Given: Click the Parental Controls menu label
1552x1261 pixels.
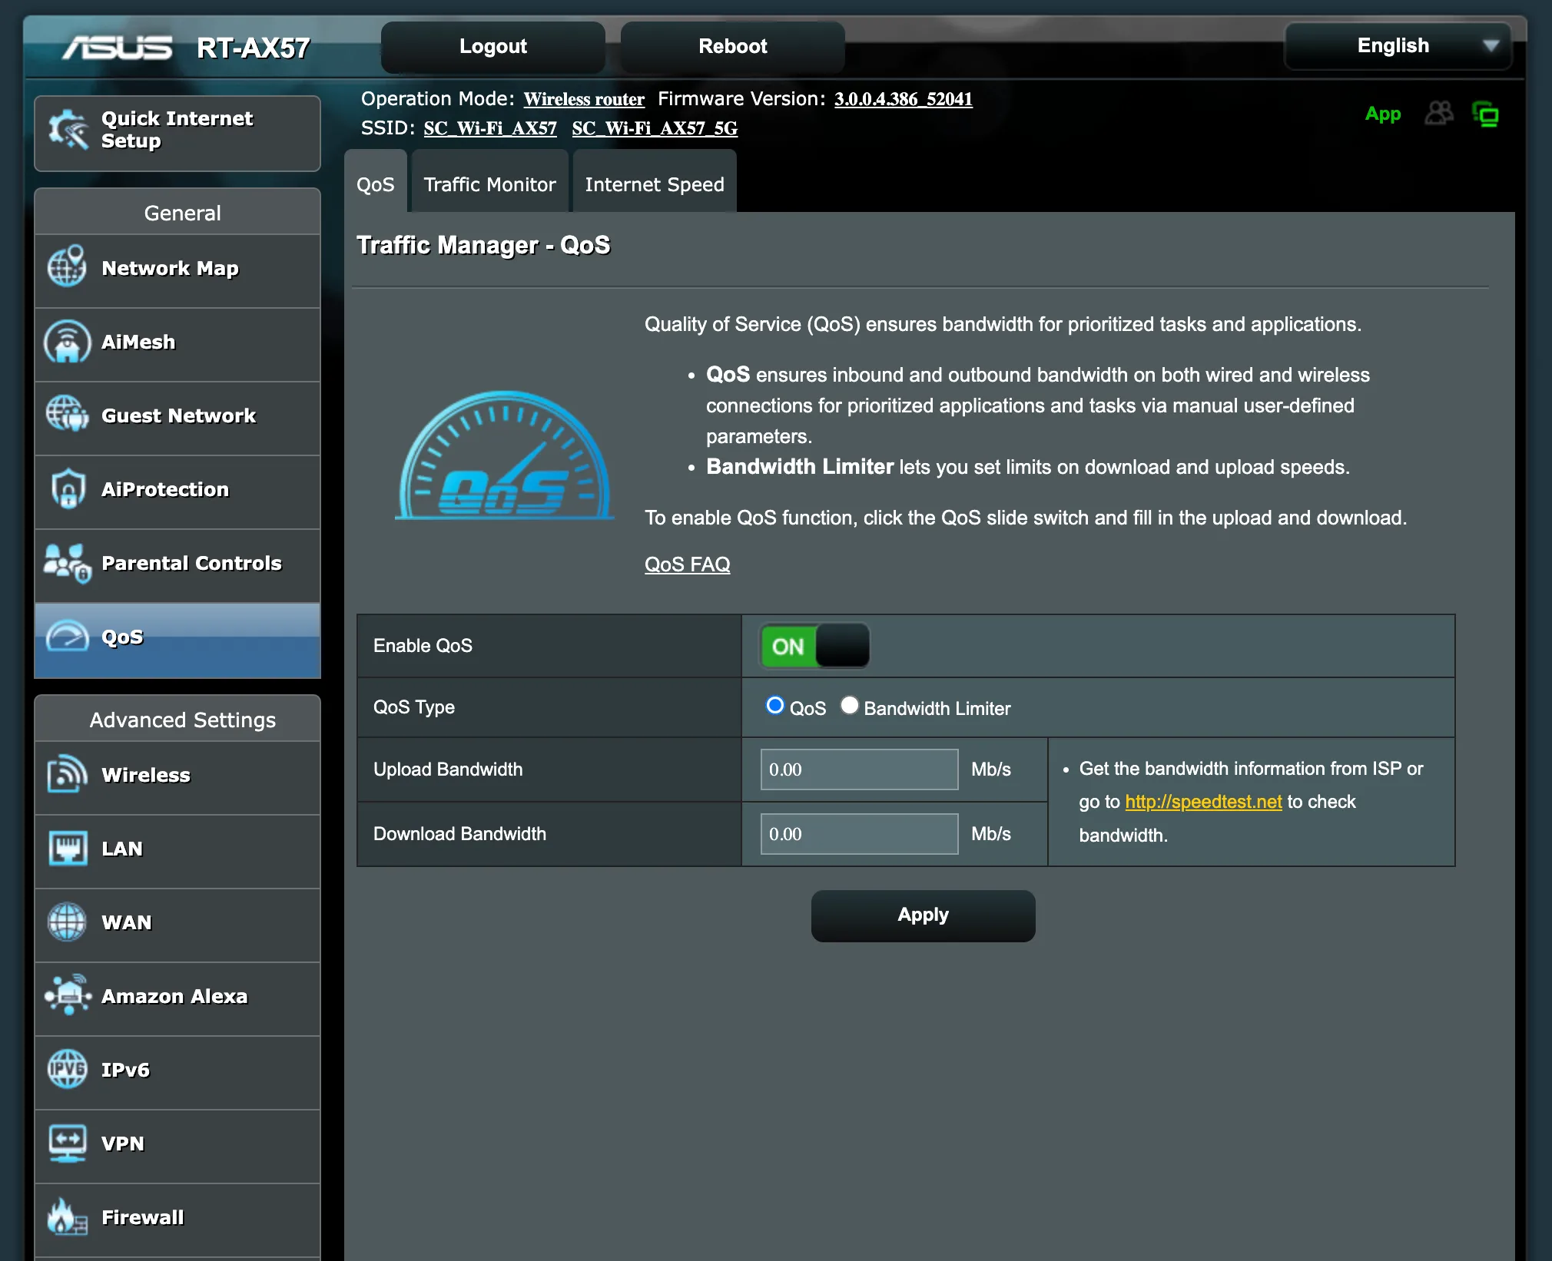Looking at the screenshot, I should tap(191, 563).
